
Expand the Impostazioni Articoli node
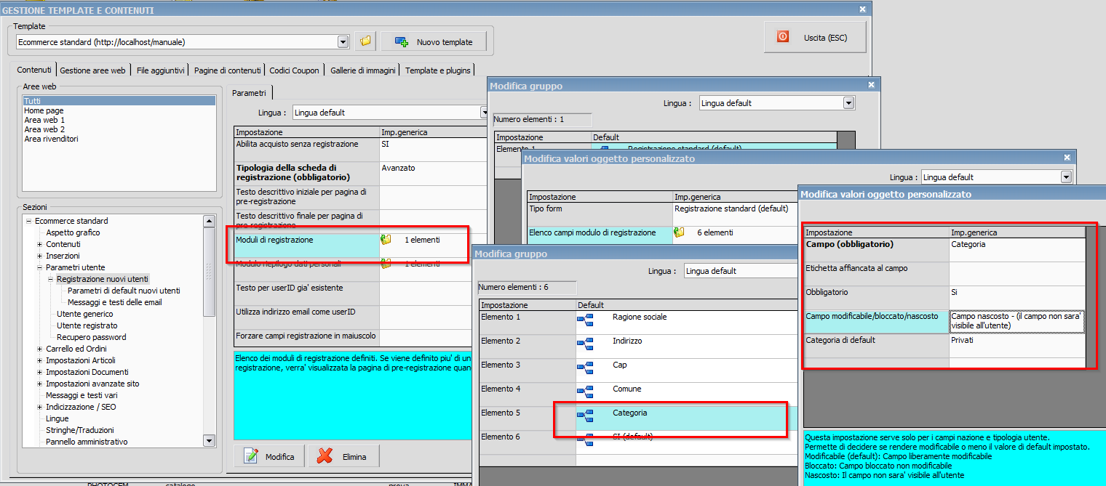[39, 360]
